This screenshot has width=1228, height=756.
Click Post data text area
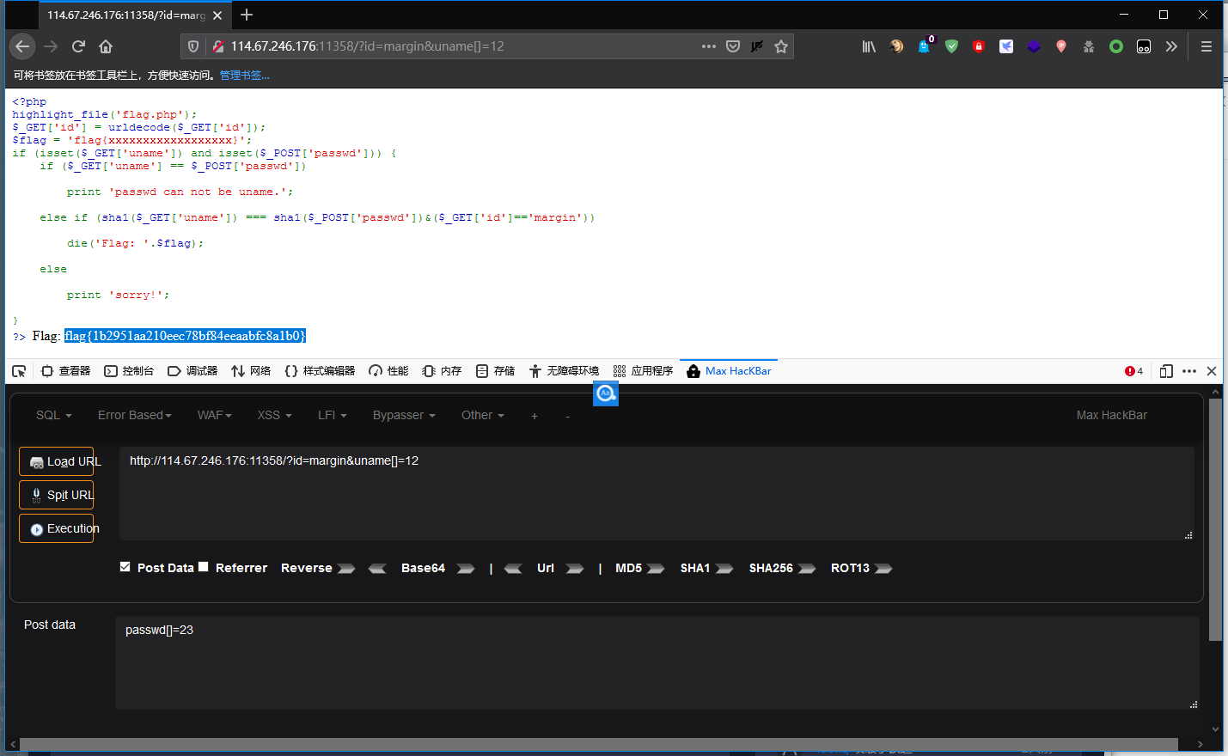(x=657, y=662)
